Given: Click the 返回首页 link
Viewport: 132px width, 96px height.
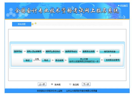Looking at the screenshot, I should tap(124, 6).
